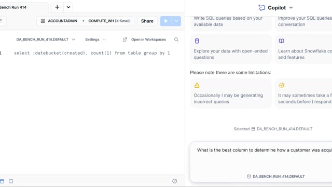
Task: Click Open in Workspaces link
Action: (x=144, y=39)
